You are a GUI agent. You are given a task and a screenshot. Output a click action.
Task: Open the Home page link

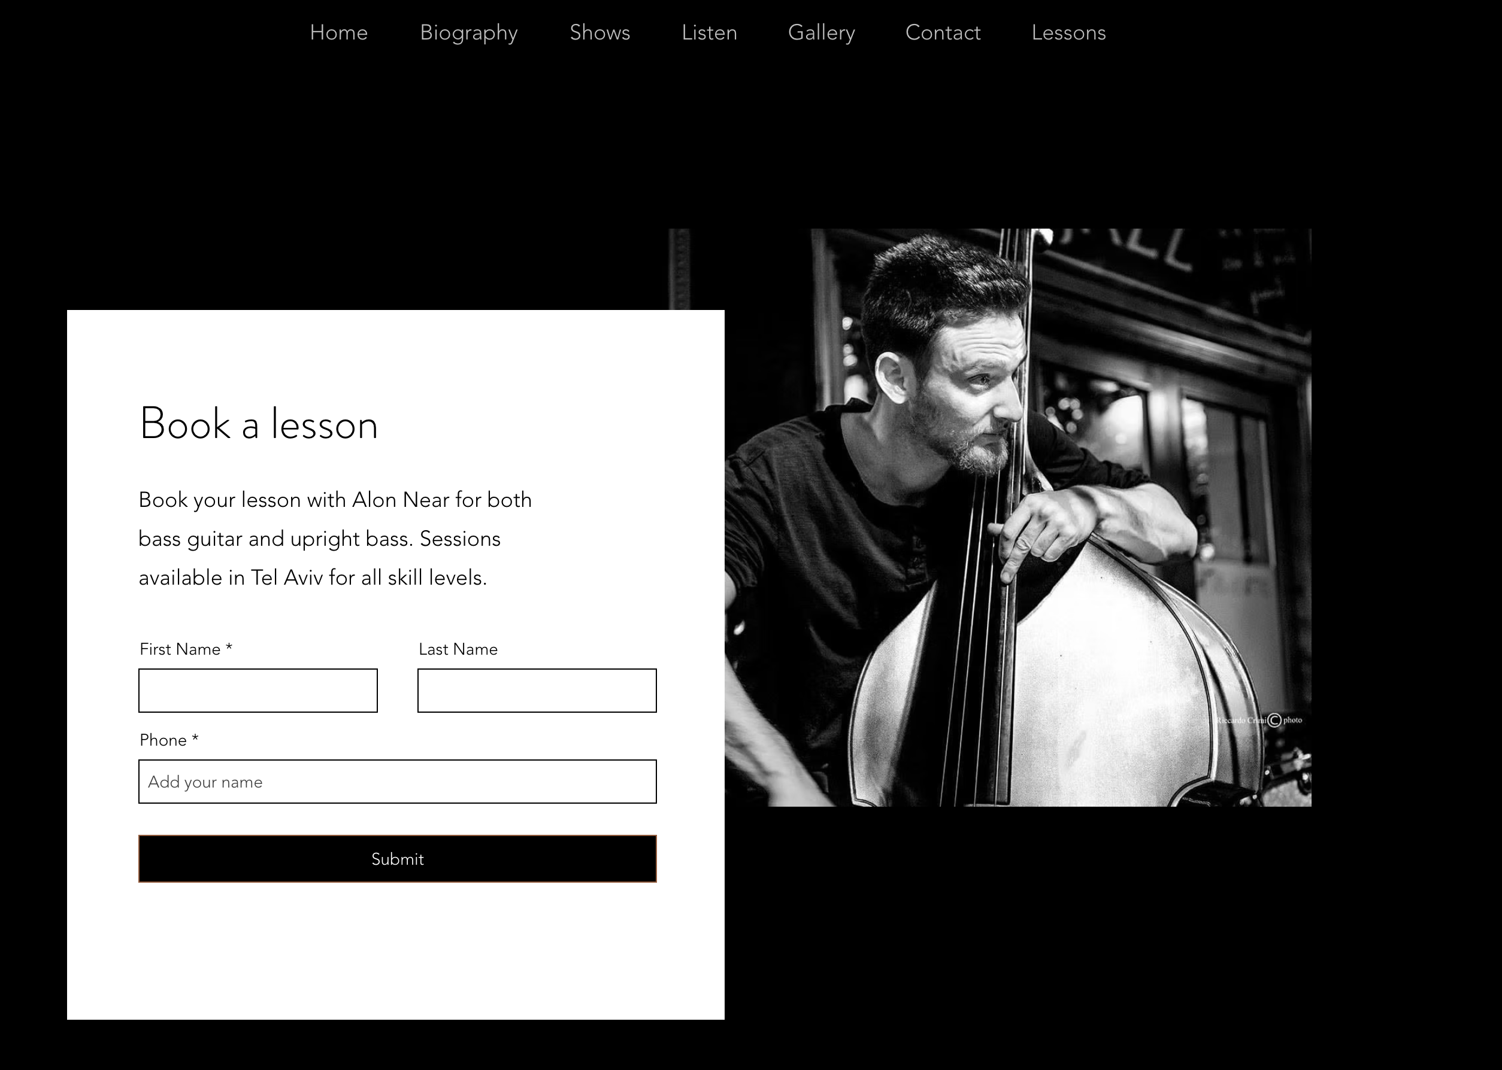338,32
